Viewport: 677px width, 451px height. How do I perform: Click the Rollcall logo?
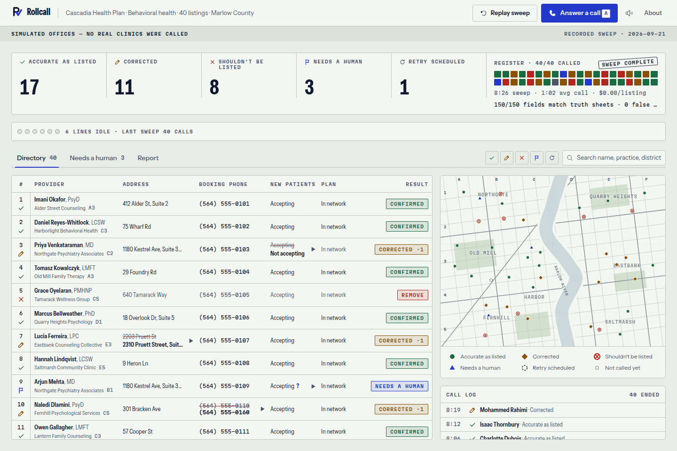tap(31, 12)
